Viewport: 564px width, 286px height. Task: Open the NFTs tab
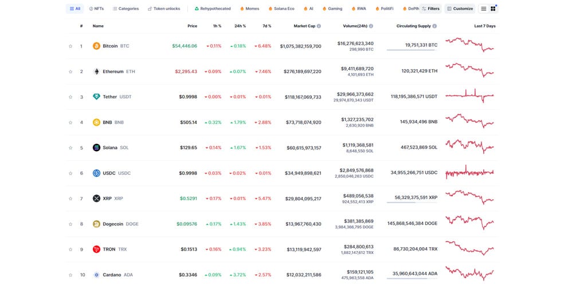pyautogui.click(x=96, y=9)
